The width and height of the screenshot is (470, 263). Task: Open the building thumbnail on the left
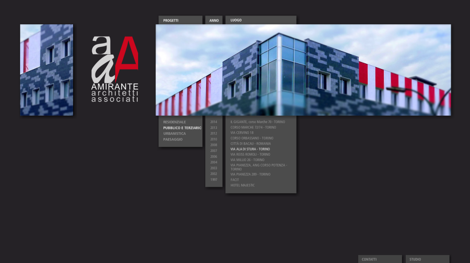(46, 70)
